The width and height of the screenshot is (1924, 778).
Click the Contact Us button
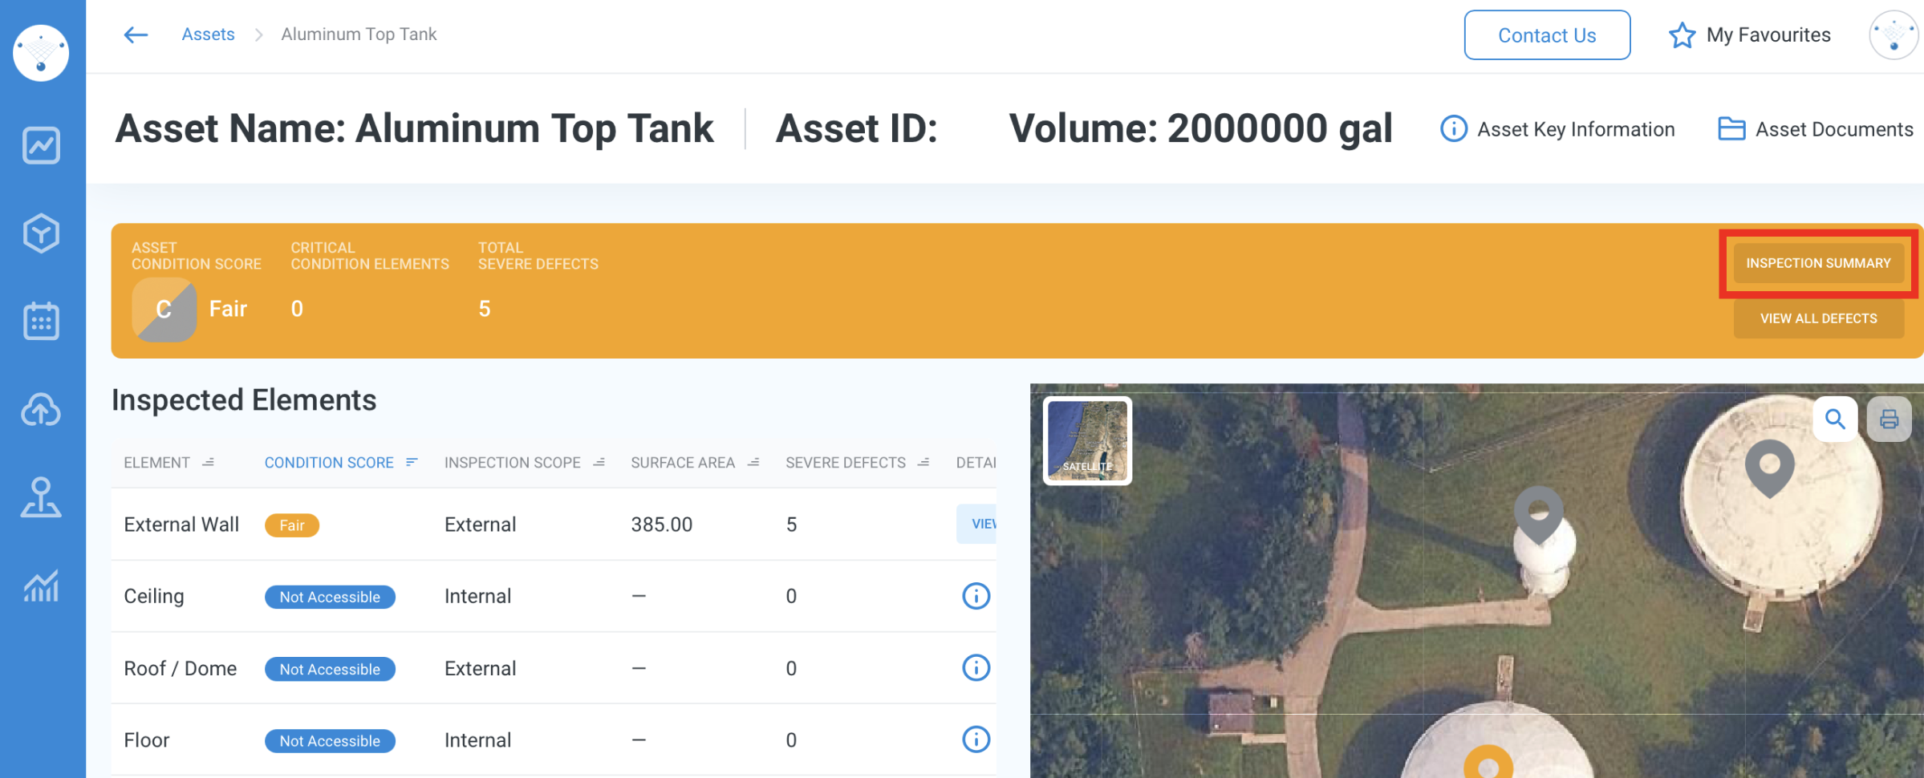click(x=1547, y=35)
